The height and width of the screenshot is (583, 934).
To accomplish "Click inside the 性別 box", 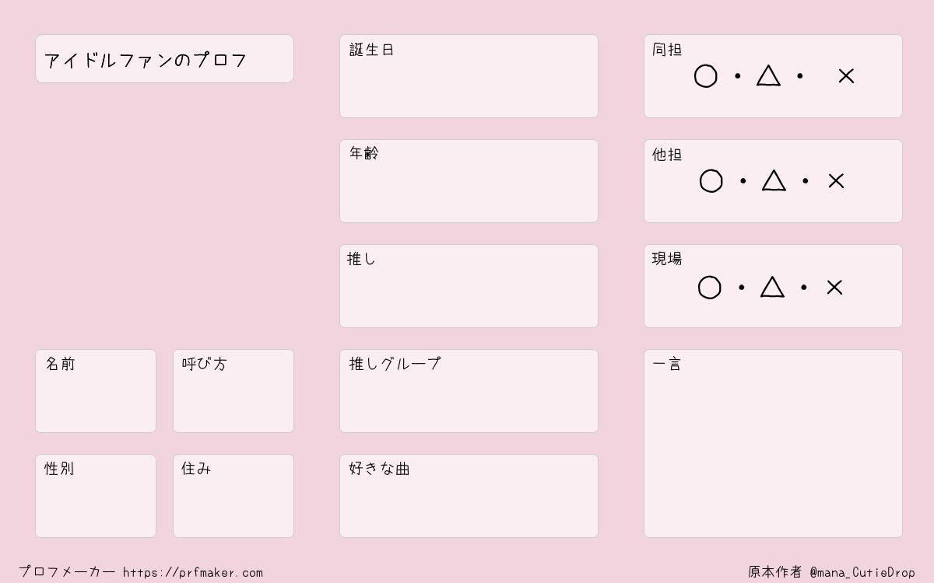I will point(96,496).
